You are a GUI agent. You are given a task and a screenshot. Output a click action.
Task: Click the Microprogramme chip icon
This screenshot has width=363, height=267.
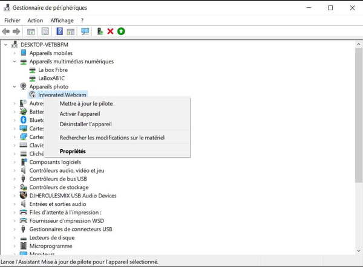coord(24,246)
